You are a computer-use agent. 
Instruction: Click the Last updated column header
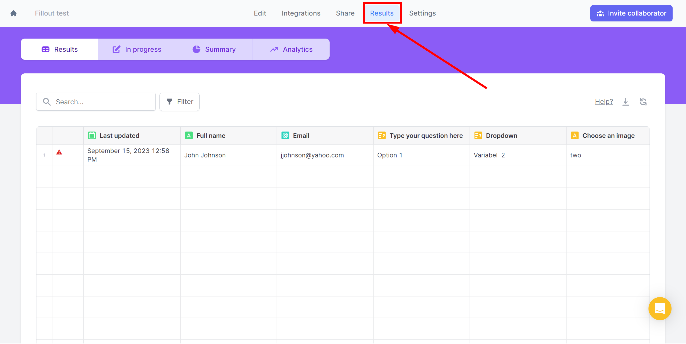132,136
